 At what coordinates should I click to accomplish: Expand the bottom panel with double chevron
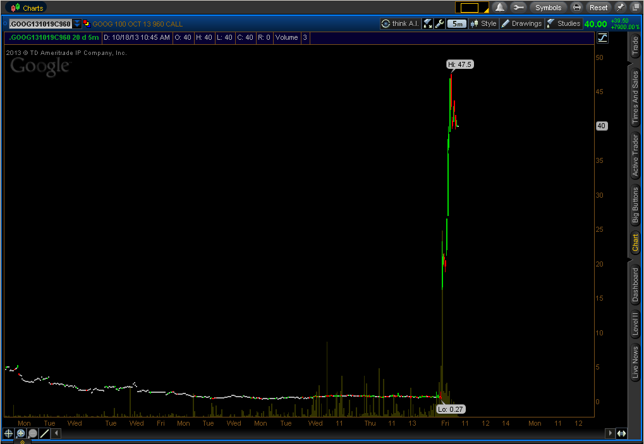pos(22,442)
